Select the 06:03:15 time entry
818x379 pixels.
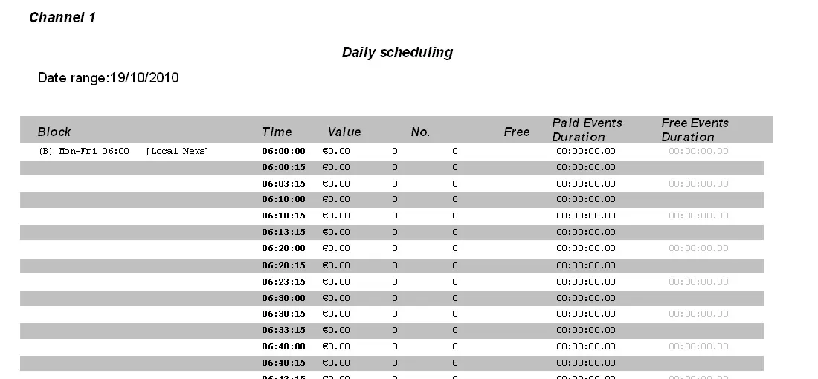(x=283, y=184)
